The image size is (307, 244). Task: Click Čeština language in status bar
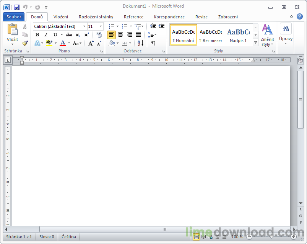tap(69, 237)
